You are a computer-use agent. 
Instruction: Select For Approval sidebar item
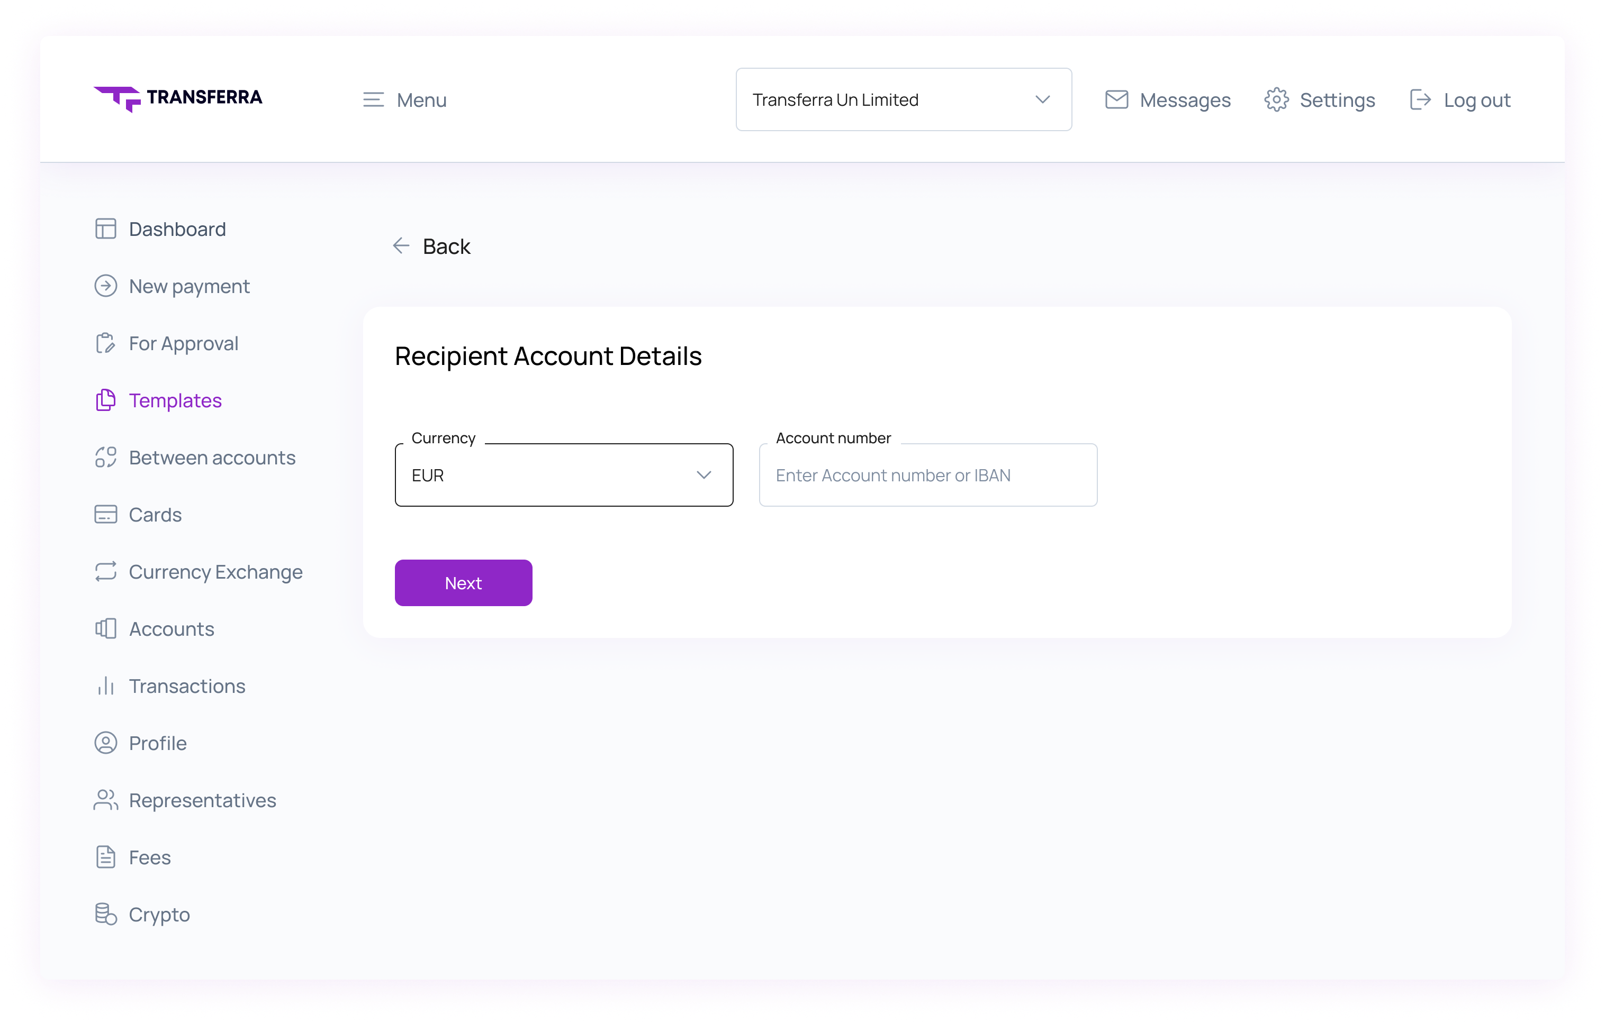[x=167, y=344]
